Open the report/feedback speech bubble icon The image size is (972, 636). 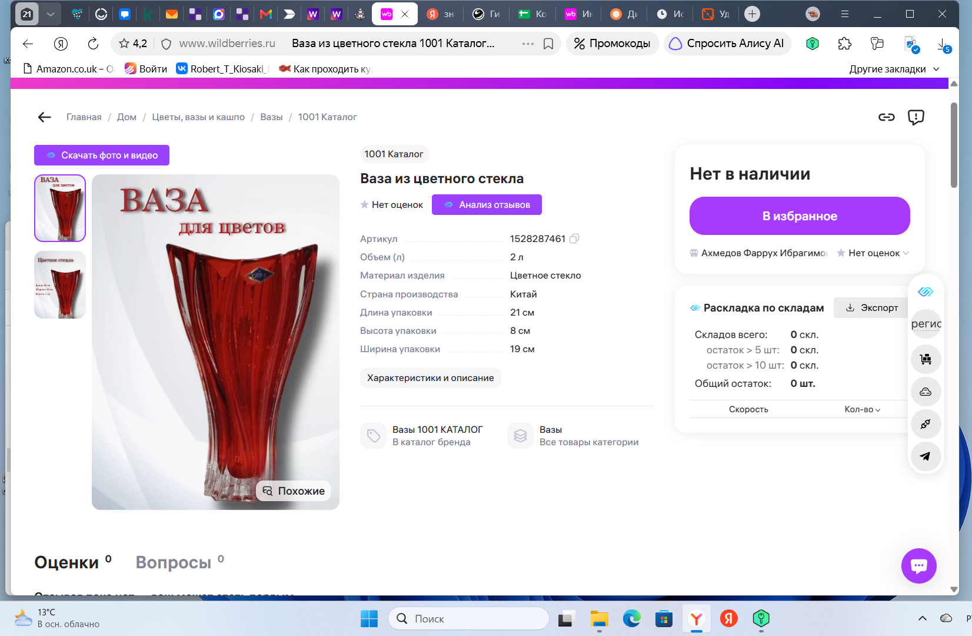[x=916, y=117]
